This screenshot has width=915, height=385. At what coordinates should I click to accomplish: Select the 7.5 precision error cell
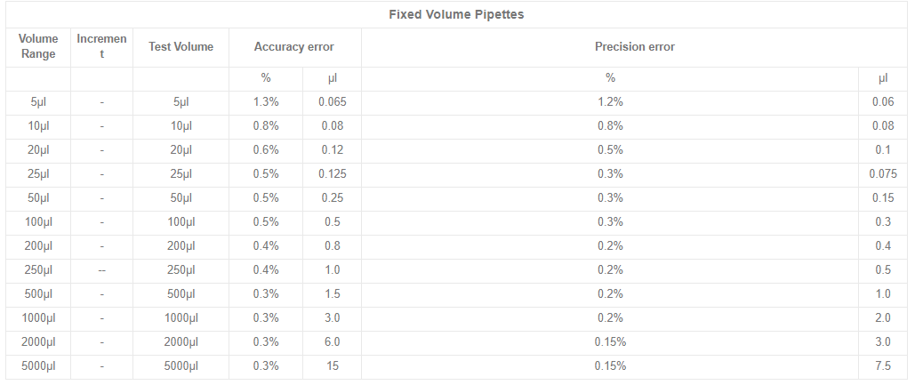tap(883, 366)
